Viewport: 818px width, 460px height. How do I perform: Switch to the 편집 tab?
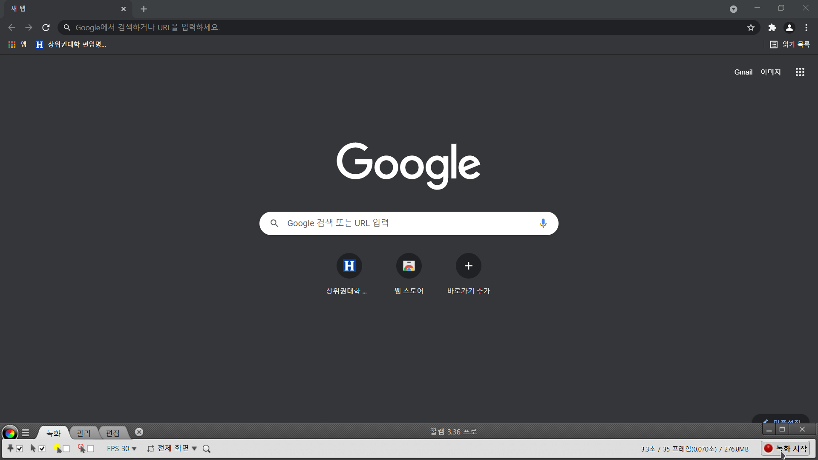pyautogui.click(x=113, y=433)
